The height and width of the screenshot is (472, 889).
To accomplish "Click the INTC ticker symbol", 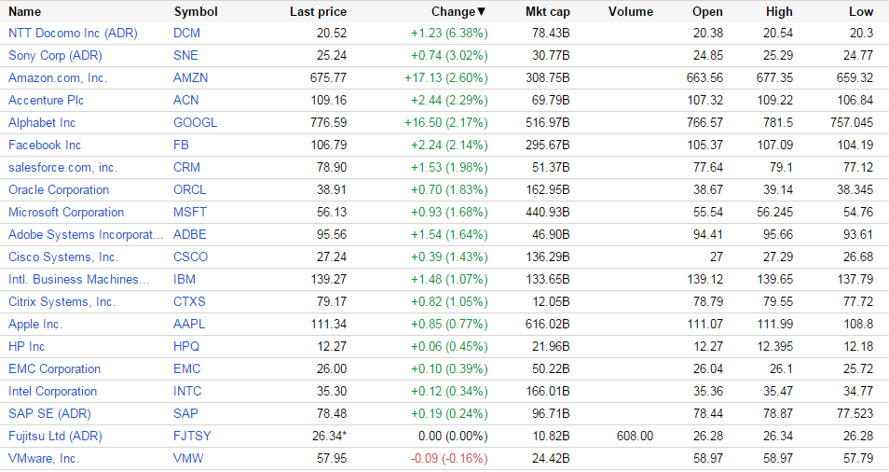I will (x=187, y=392).
